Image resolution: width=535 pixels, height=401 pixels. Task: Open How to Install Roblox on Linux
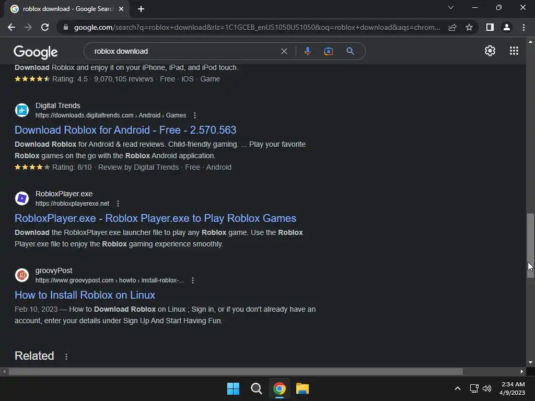(85, 295)
